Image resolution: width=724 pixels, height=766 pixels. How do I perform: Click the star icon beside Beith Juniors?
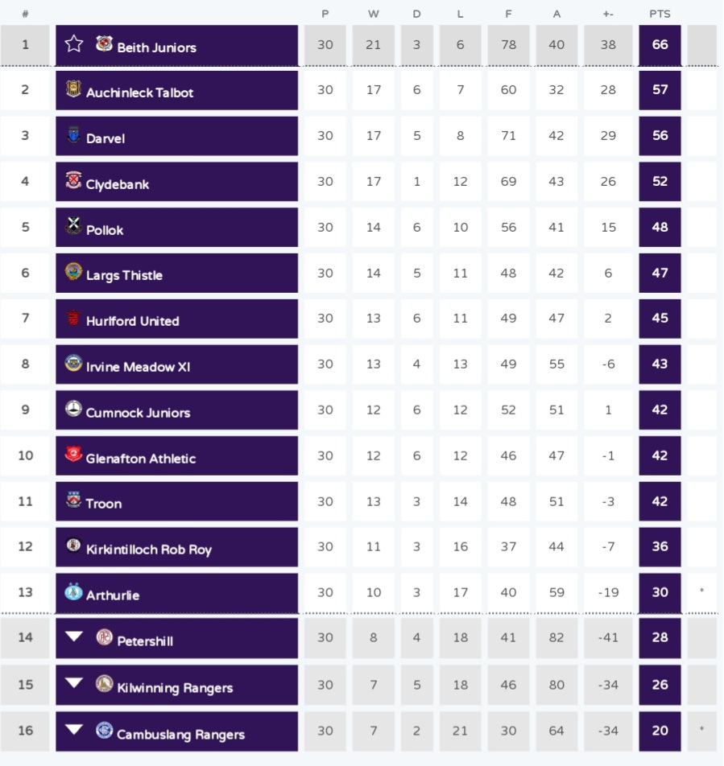tap(74, 43)
